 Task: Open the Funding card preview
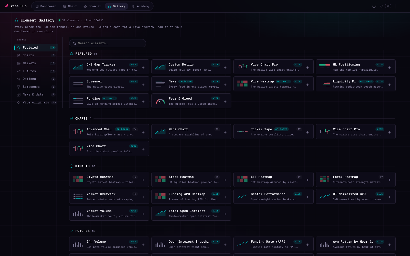[x=109, y=101]
